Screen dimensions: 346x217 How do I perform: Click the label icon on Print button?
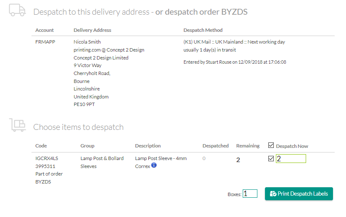[x=273, y=194]
